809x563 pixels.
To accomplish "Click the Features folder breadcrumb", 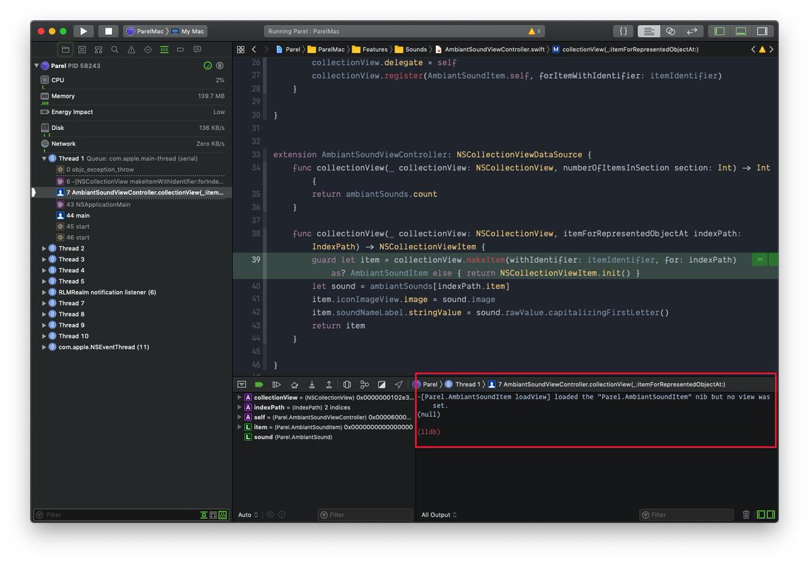I will click(370, 49).
